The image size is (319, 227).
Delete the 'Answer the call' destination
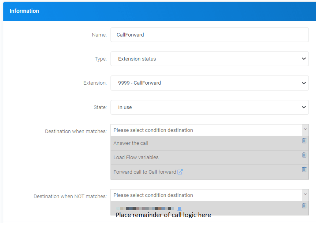(304, 141)
